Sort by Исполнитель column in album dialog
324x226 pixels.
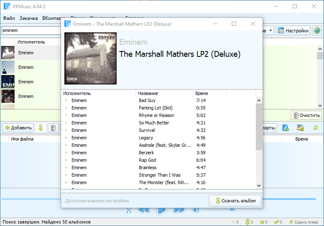tap(98, 93)
